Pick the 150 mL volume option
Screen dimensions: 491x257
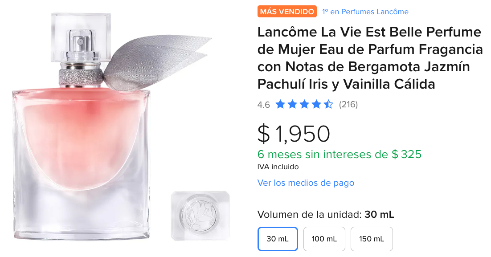(x=372, y=239)
